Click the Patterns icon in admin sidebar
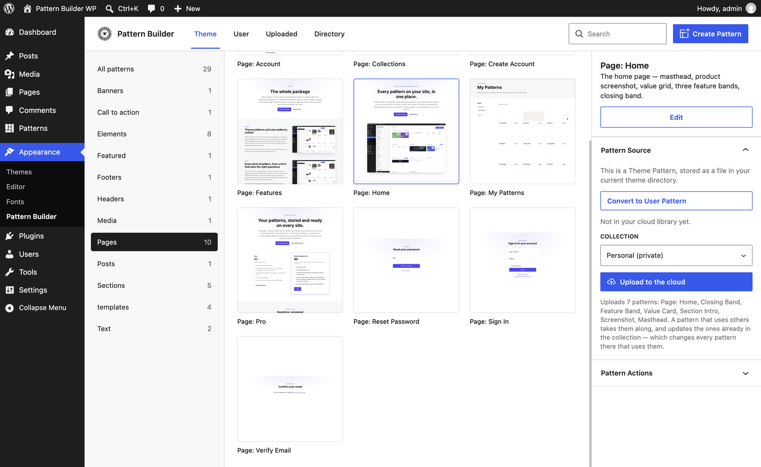Screen dimensions: 761x467 (10, 128)
